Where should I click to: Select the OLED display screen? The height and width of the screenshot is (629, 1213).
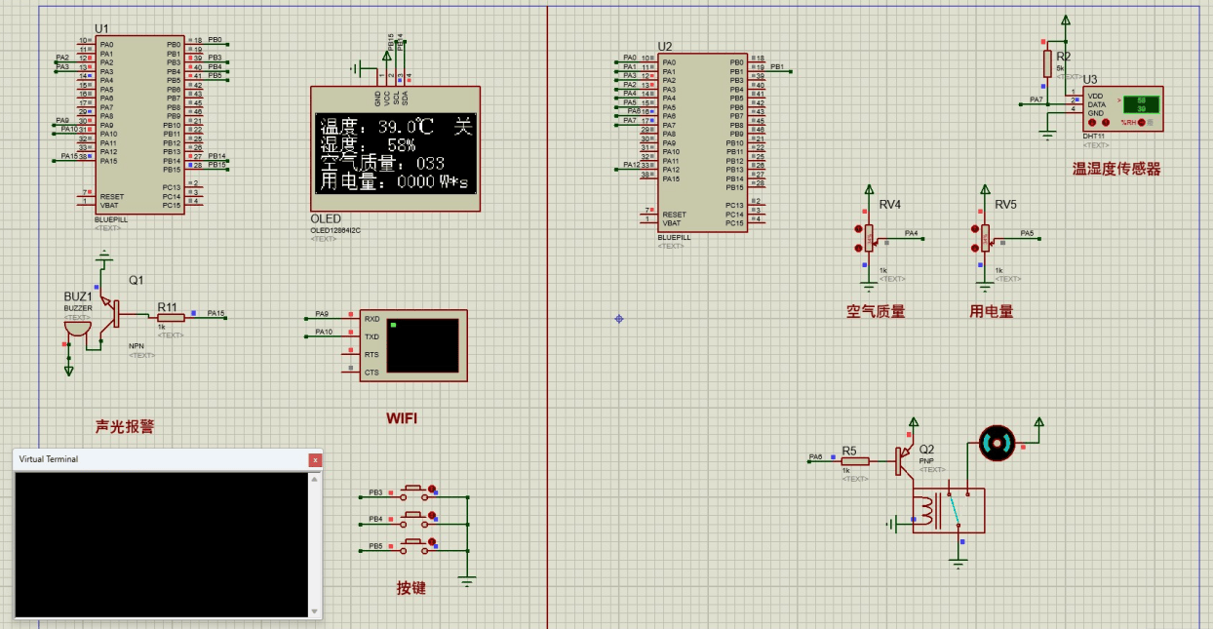(x=395, y=149)
